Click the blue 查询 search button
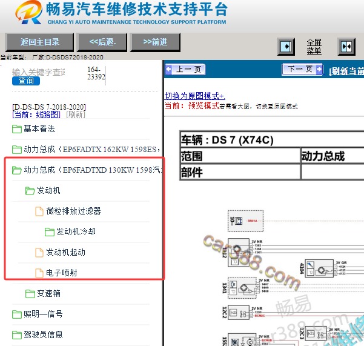 pos(26,81)
